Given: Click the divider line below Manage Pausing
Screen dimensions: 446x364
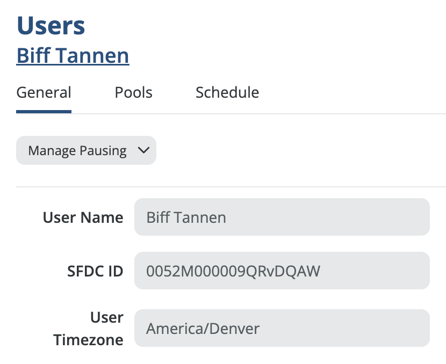Looking at the screenshot, I should click(x=231, y=187).
